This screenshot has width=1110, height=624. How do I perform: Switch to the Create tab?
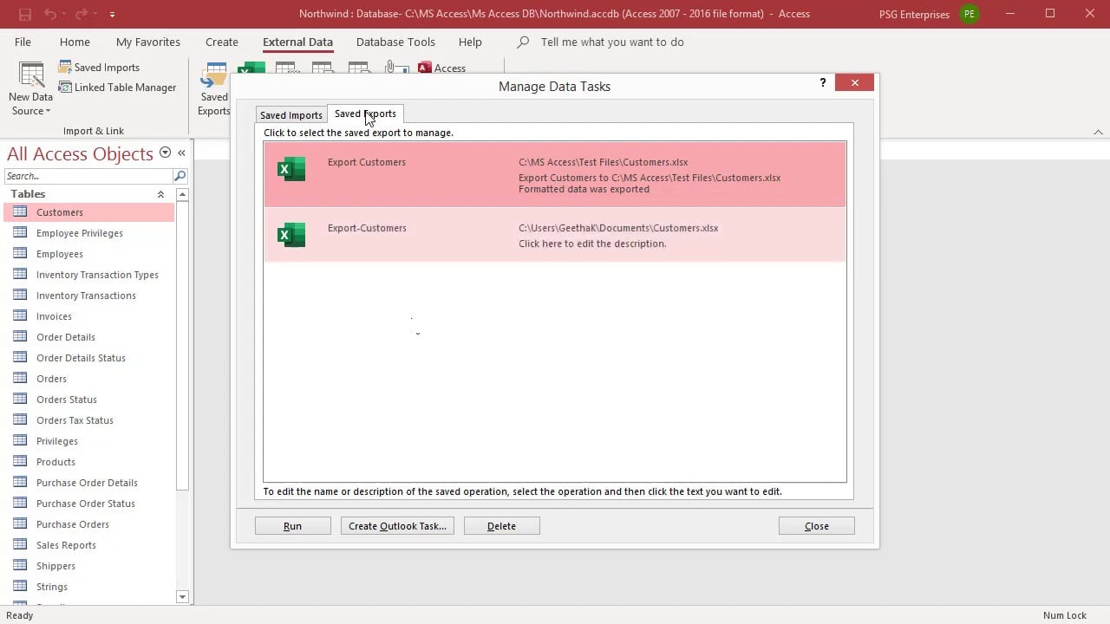222,42
